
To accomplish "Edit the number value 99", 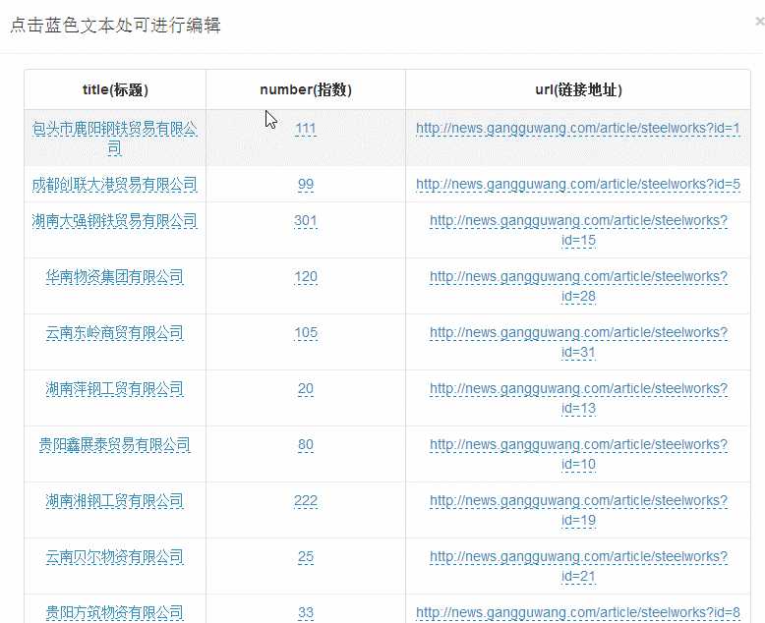I will pyautogui.click(x=306, y=185).
